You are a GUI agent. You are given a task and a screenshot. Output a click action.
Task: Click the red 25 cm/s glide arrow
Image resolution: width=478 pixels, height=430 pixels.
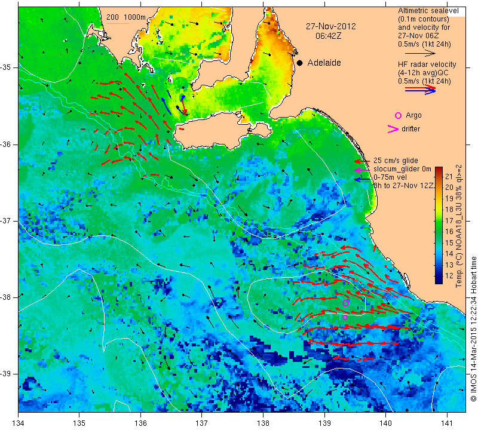pos(362,161)
